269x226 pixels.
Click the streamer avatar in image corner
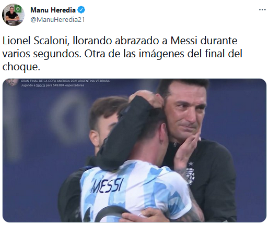pyautogui.click(x=12, y=82)
